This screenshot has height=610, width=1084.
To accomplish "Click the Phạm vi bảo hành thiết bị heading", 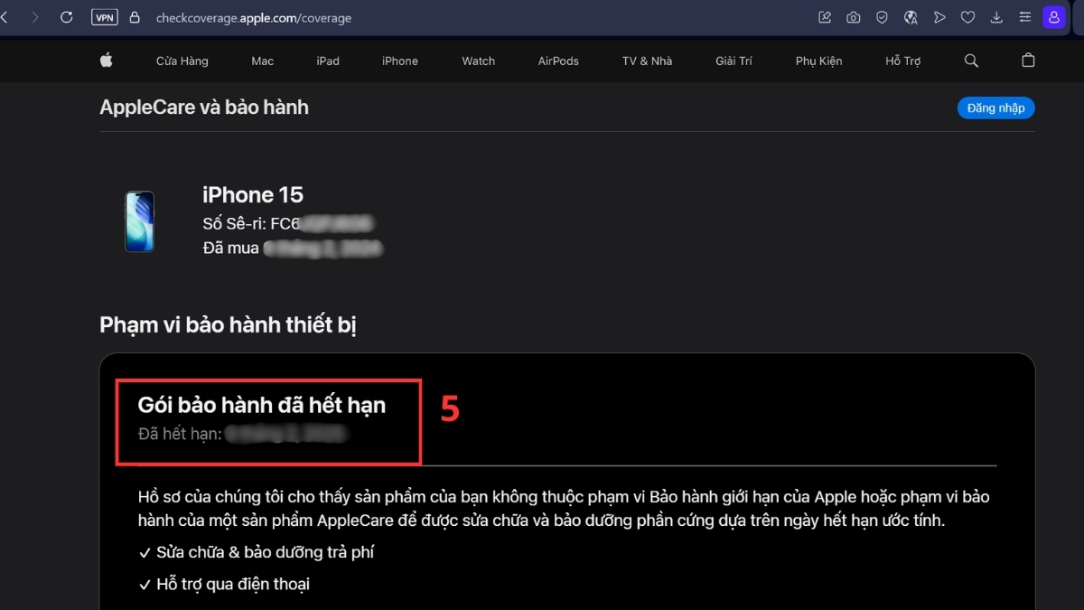I will click(x=229, y=325).
